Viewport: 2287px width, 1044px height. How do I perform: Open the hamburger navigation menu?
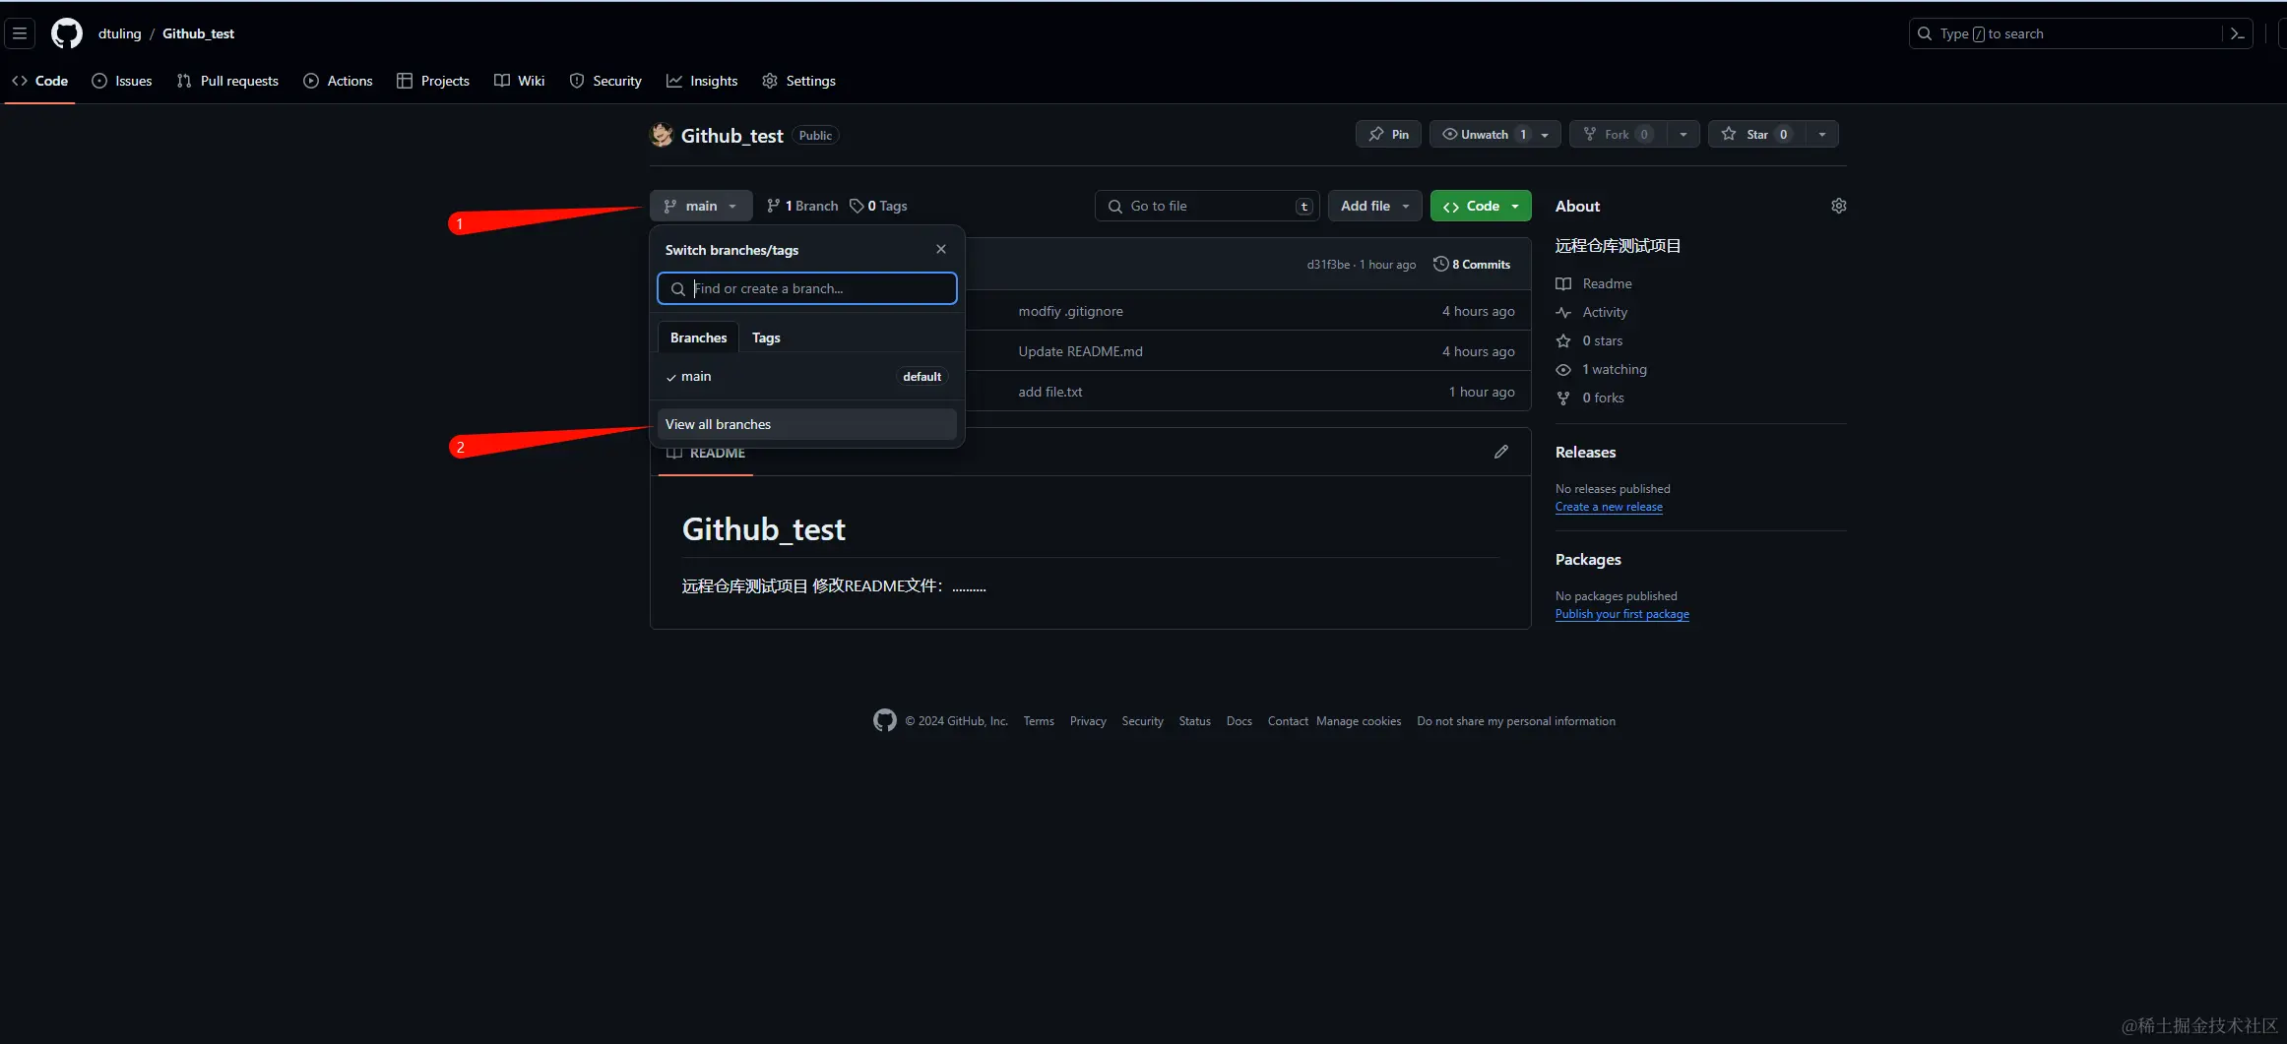pos(20,33)
